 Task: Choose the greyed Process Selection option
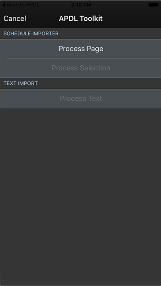tap(81, 68)
